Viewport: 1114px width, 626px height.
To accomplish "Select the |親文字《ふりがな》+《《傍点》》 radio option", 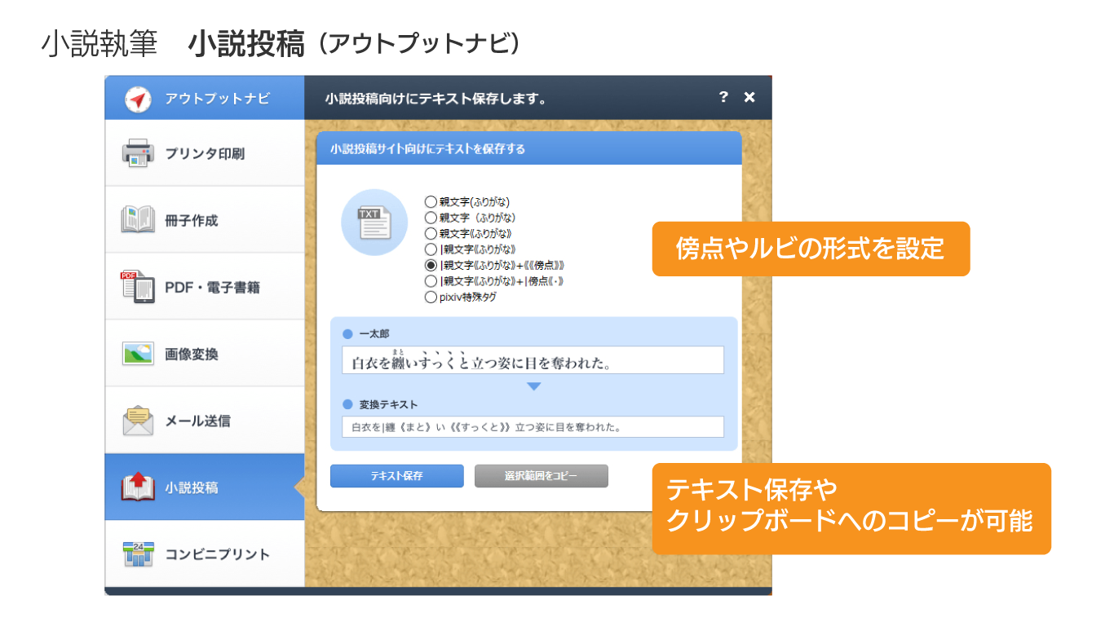I will (x=431, y=266).
